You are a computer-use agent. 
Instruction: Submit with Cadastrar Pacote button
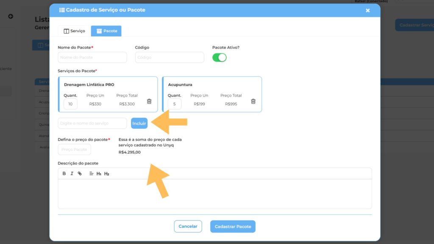233,226
